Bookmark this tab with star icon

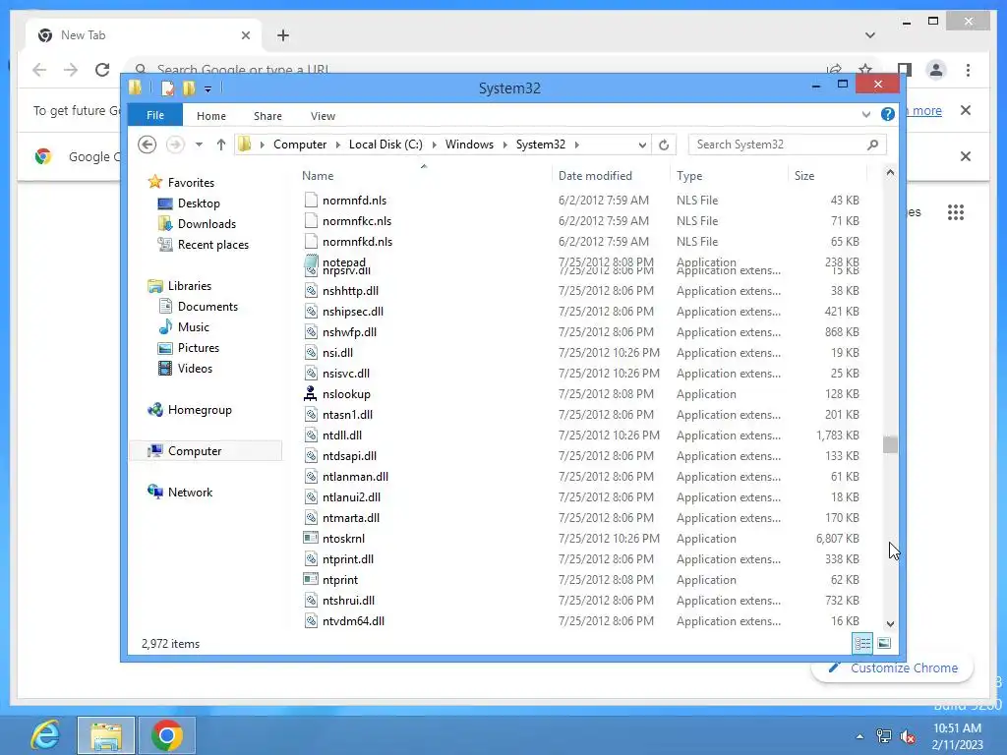865,70
